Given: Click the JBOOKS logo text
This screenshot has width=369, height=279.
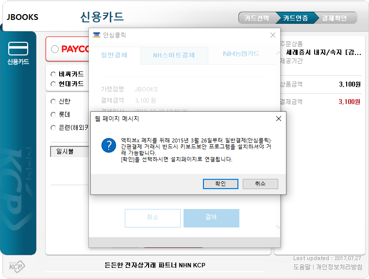Looking at the screenshot, I should pyautogui.click(x=22, y=17).
